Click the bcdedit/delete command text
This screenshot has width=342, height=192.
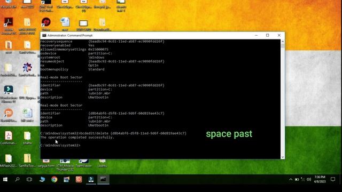[x=133, y=133]
